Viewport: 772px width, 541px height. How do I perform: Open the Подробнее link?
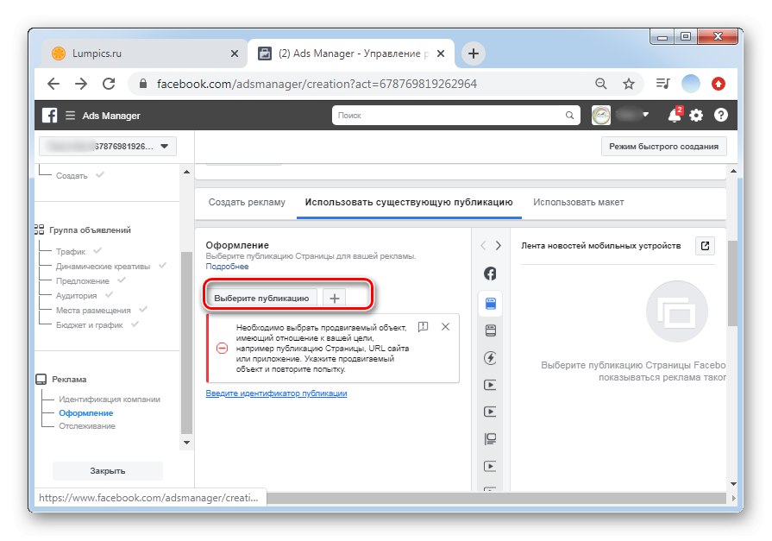tap(227, 266)
